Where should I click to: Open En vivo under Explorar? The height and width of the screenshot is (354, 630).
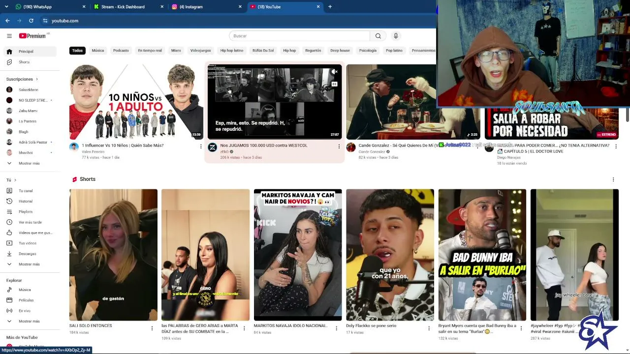pyautogui.click(x=30, y=311)
